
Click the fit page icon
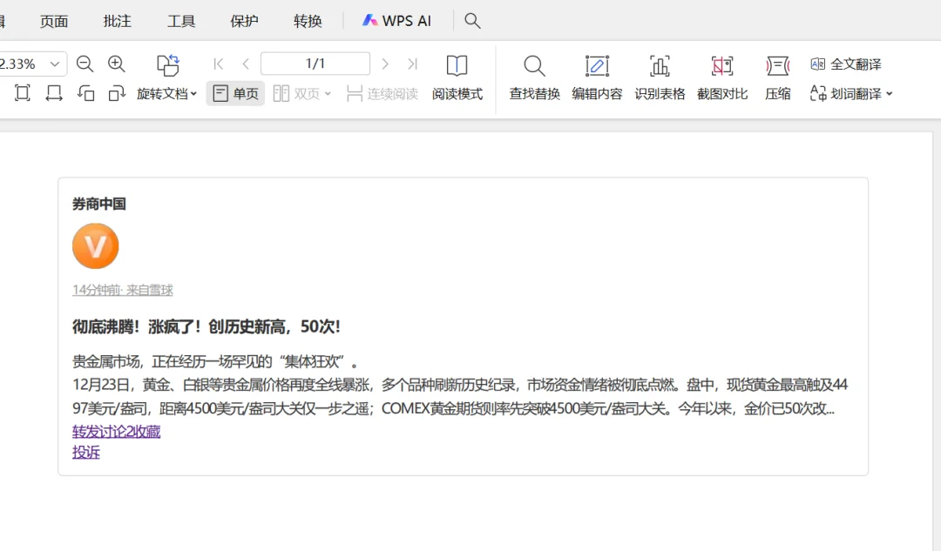22,93
